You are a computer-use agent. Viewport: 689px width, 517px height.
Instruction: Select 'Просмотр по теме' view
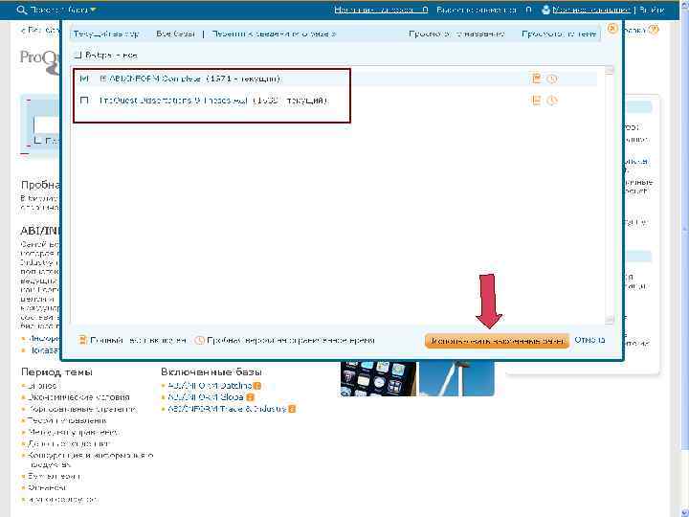[559, 34]
